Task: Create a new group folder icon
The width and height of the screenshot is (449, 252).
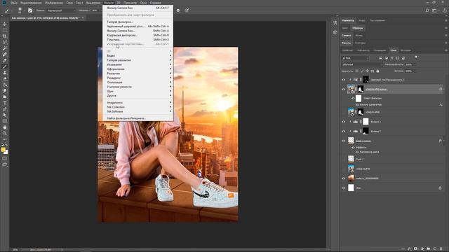Action: point(429,249)
